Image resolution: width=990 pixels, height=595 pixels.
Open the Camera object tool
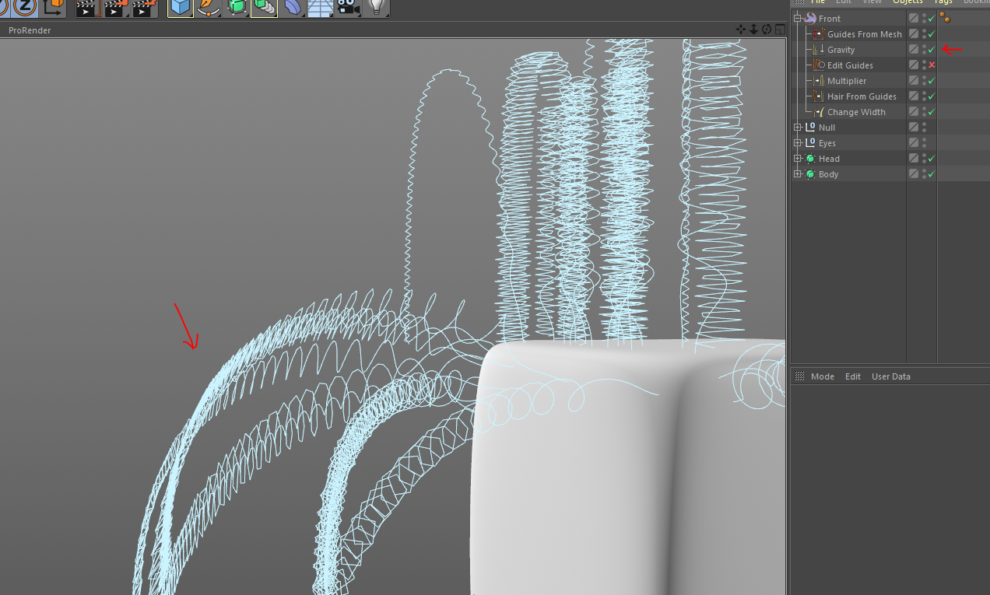tap(347, 8)
